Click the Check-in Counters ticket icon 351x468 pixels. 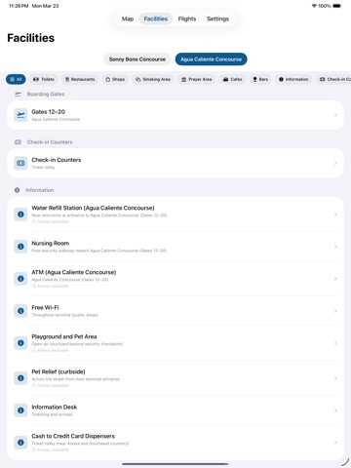[x=20, y=163]
